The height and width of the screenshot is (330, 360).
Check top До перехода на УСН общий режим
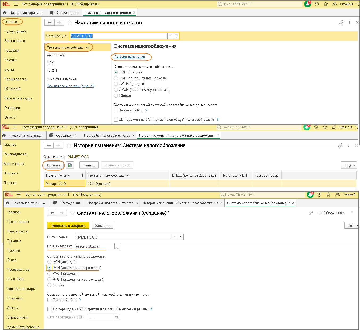116,119
